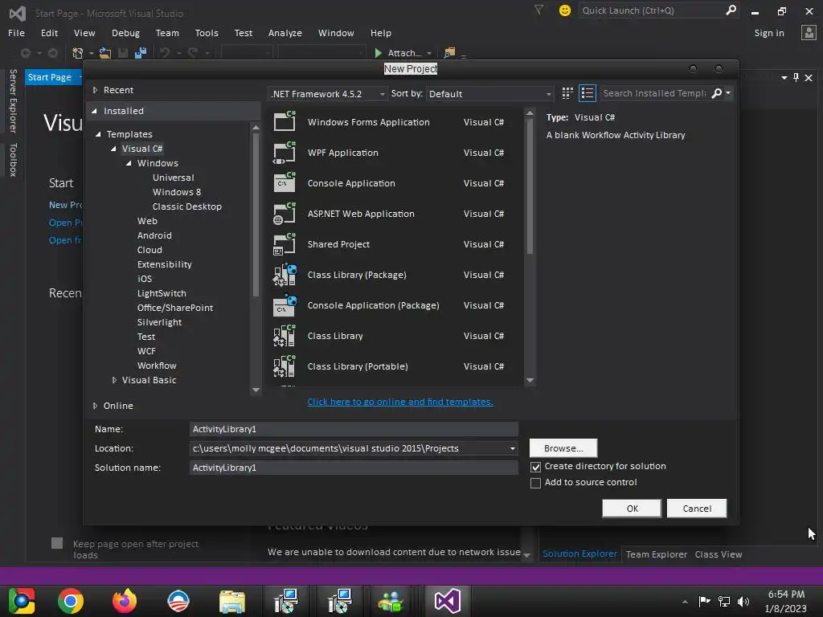Click the Solution name input field
823x617 pixels.
[x=354, y=468]
